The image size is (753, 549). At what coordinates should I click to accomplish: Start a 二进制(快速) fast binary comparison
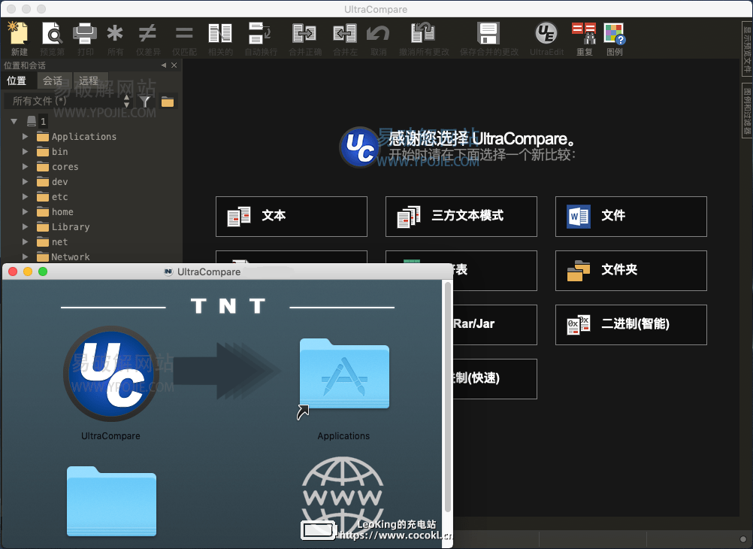(x=494, y=379)
